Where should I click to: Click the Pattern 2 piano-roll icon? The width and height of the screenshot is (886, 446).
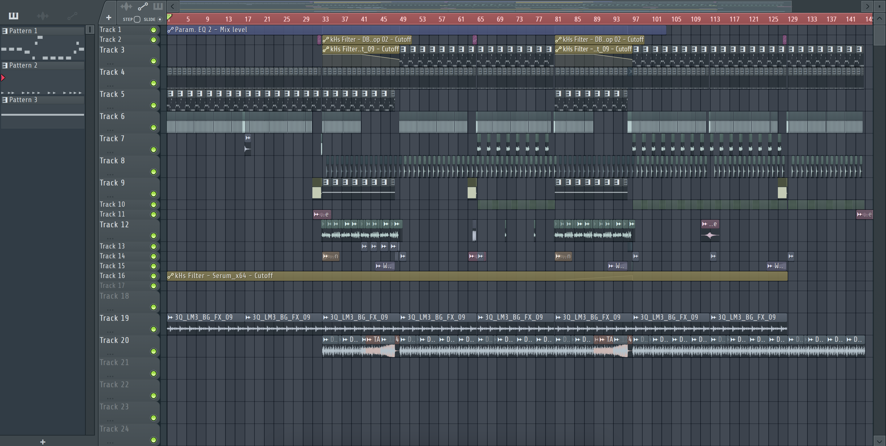pos(5,65)
